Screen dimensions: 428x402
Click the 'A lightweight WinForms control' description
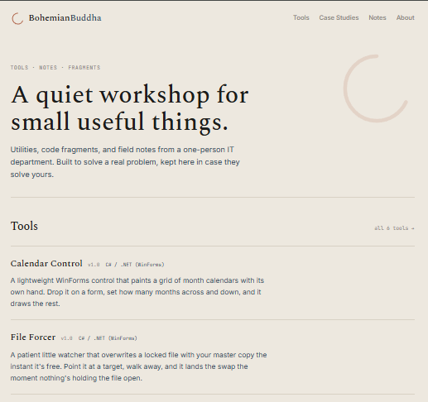coord(137,292)
